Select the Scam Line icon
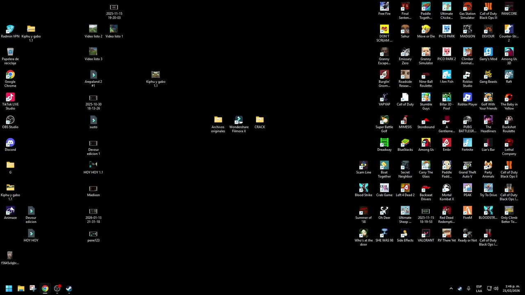The image size is (525, 295). tap(363, 167)
